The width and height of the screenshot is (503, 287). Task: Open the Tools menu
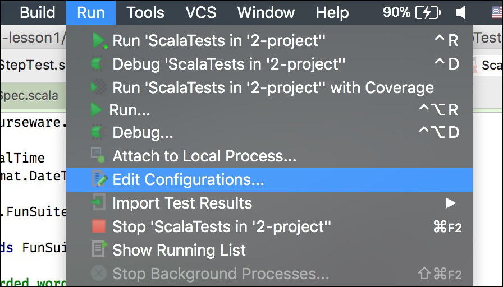[x=145, y=12]
